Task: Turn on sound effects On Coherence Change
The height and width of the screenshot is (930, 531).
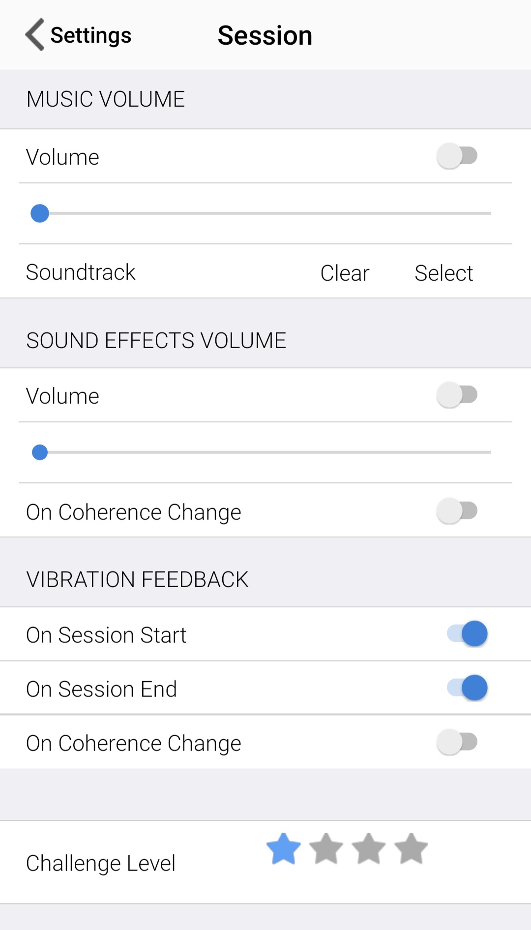Action: (x=457, y=511)
